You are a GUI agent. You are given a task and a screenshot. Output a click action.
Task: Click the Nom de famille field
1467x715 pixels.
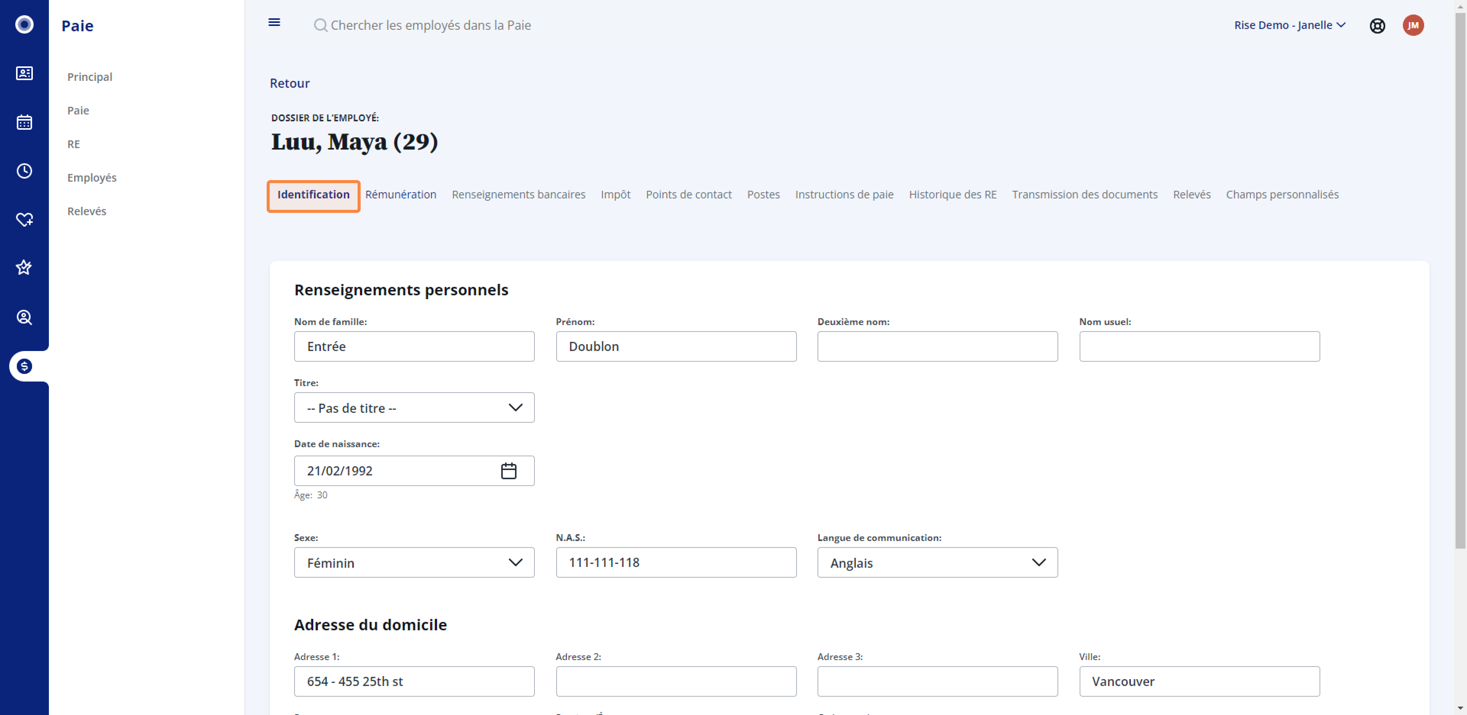pos(414,346)
